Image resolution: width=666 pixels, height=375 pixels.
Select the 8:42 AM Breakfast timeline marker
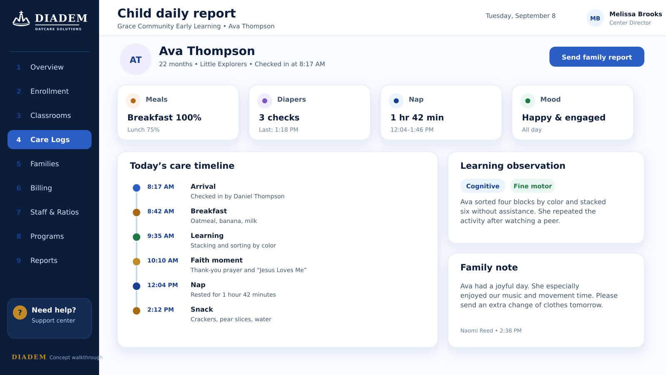point(137,212)
